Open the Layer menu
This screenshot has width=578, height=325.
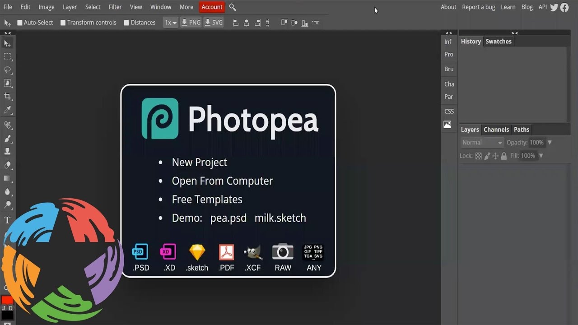coord(70,7)
